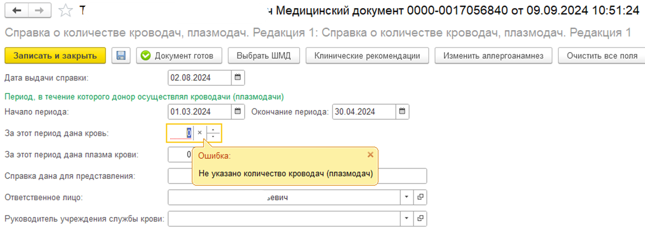Screen dimensions: 645x240
Task: Save document using the floppy disk icon
Action: [x=121, y=56]
